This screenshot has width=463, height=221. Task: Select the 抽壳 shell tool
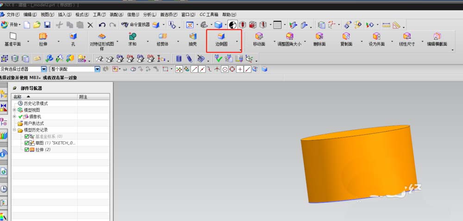pos(193,40)
